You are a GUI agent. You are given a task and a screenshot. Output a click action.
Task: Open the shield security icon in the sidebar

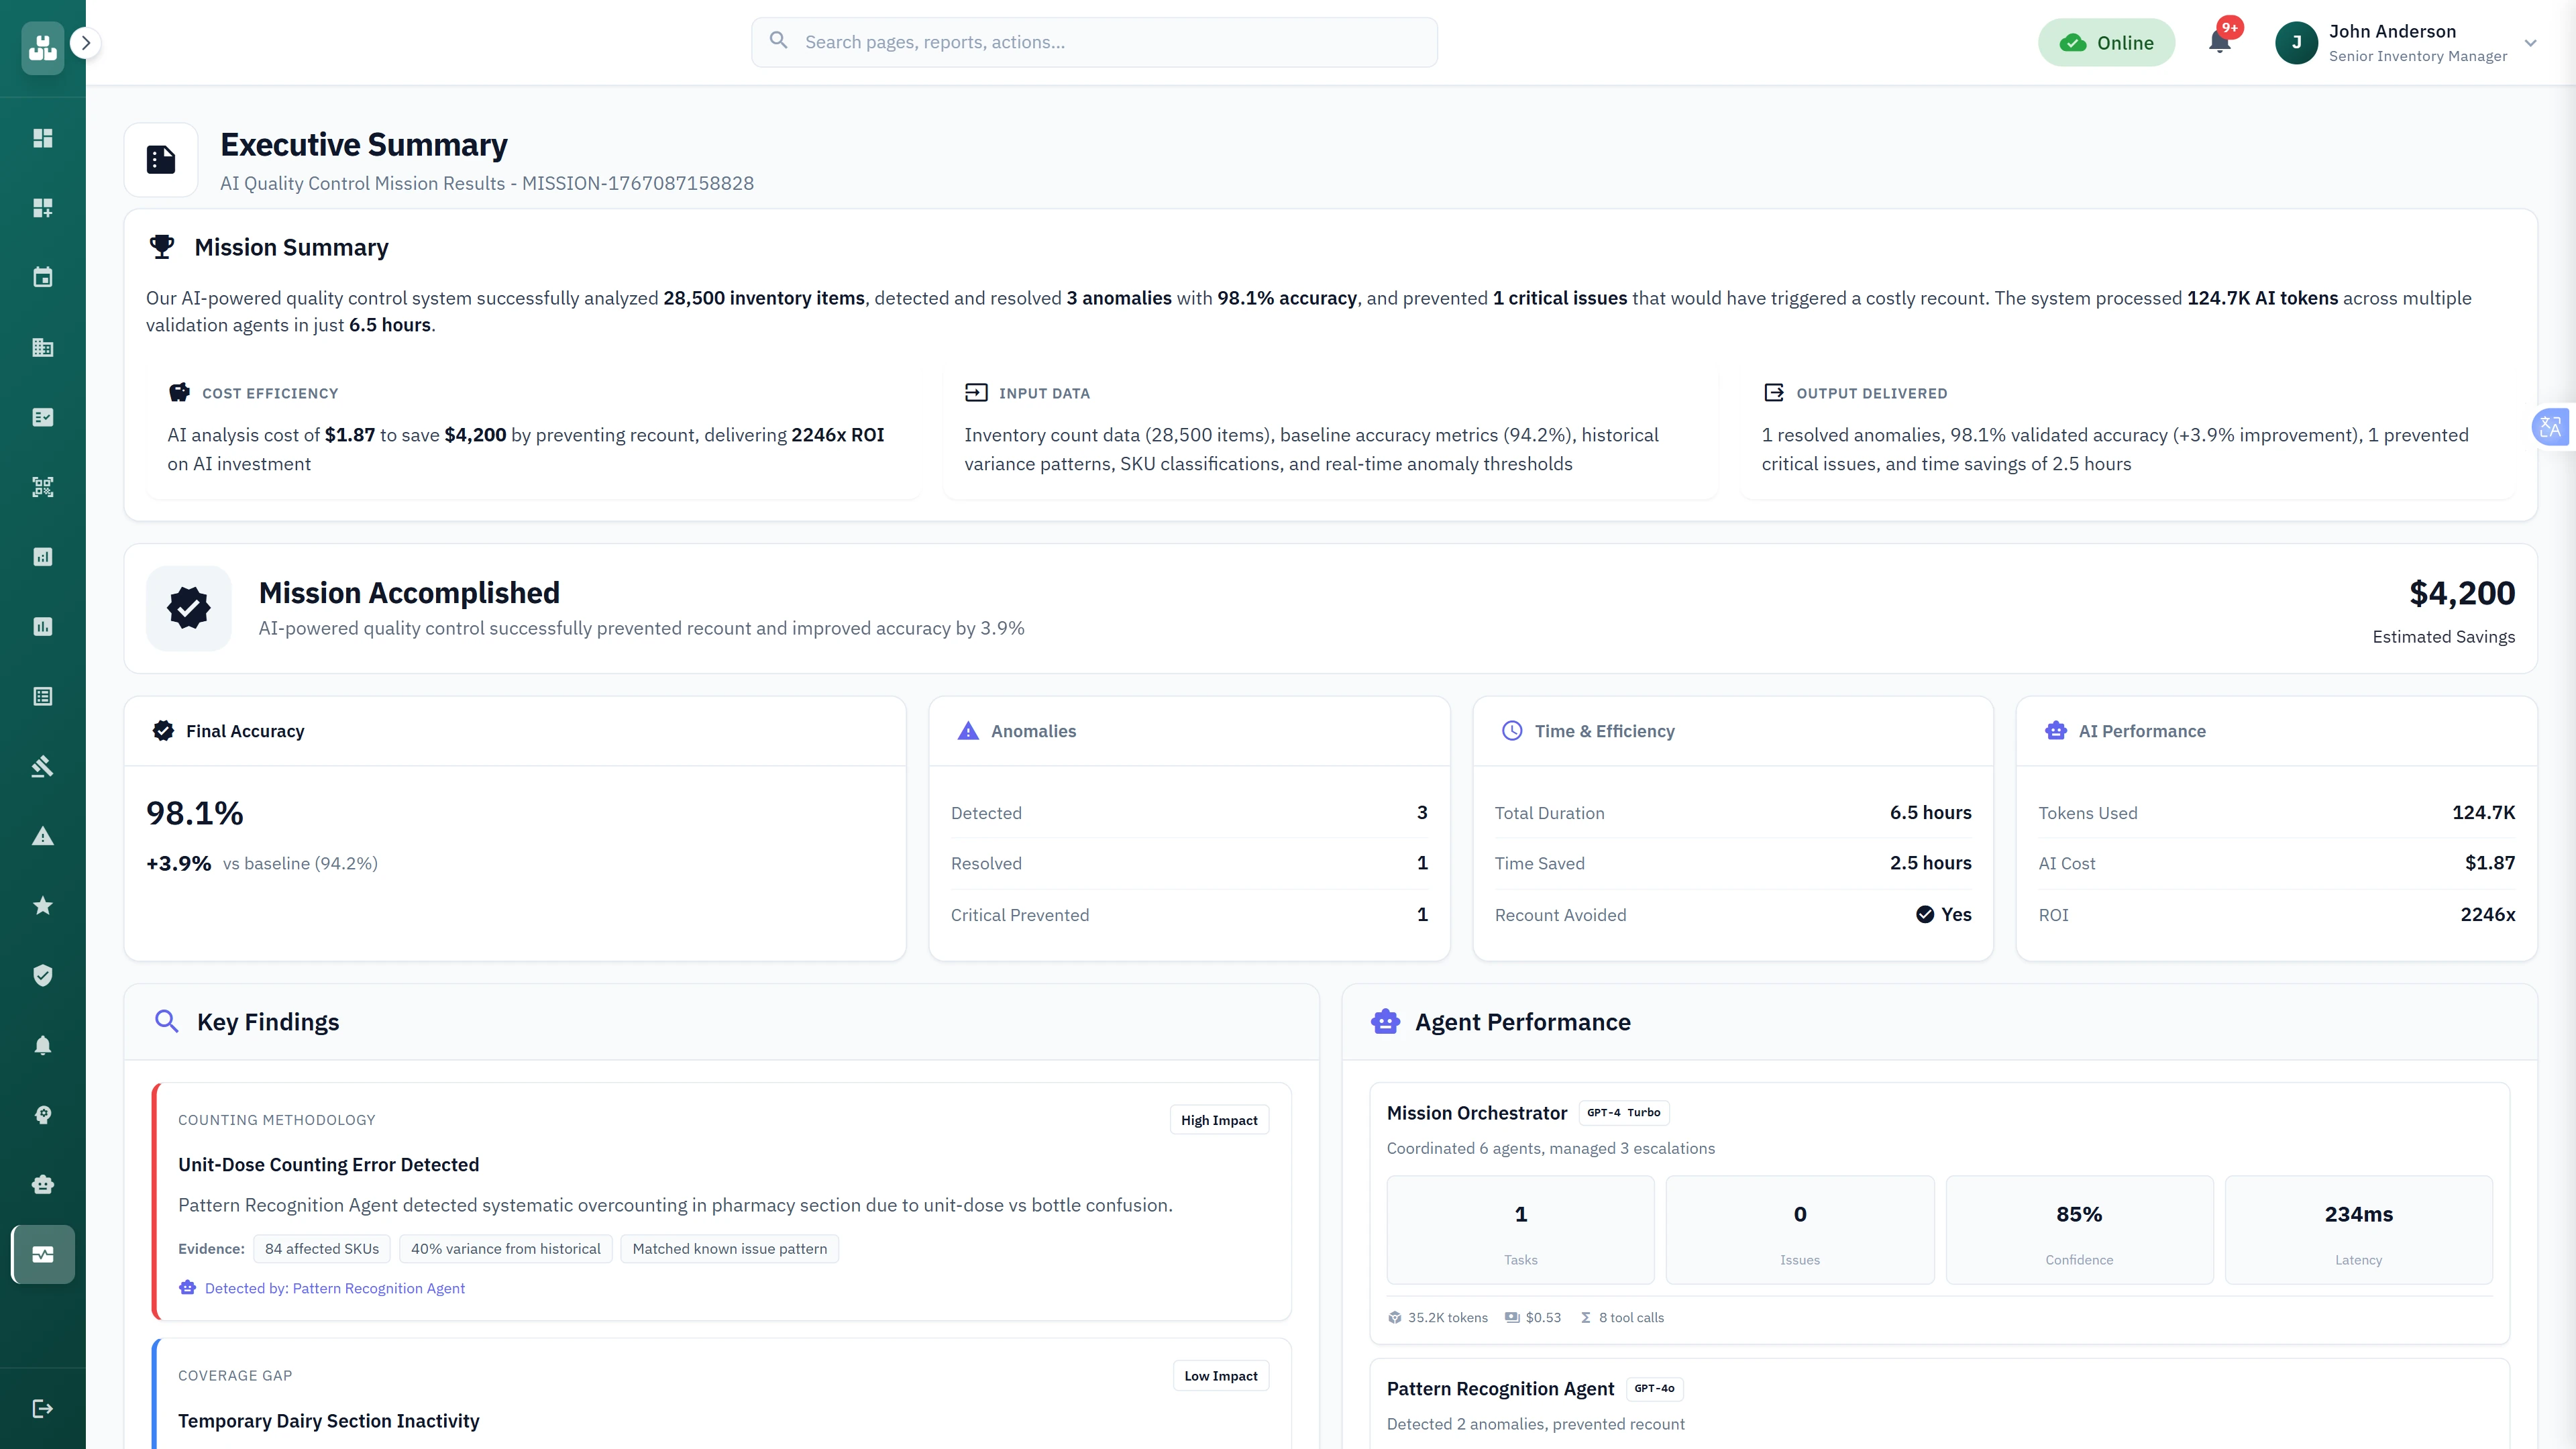click(x=42, y=975)
